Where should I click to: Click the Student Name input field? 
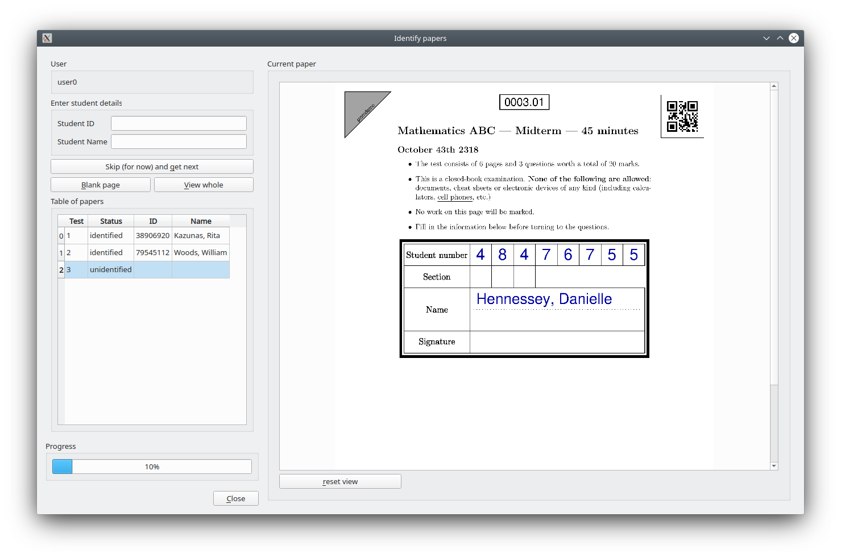click(x=179, y=141)
